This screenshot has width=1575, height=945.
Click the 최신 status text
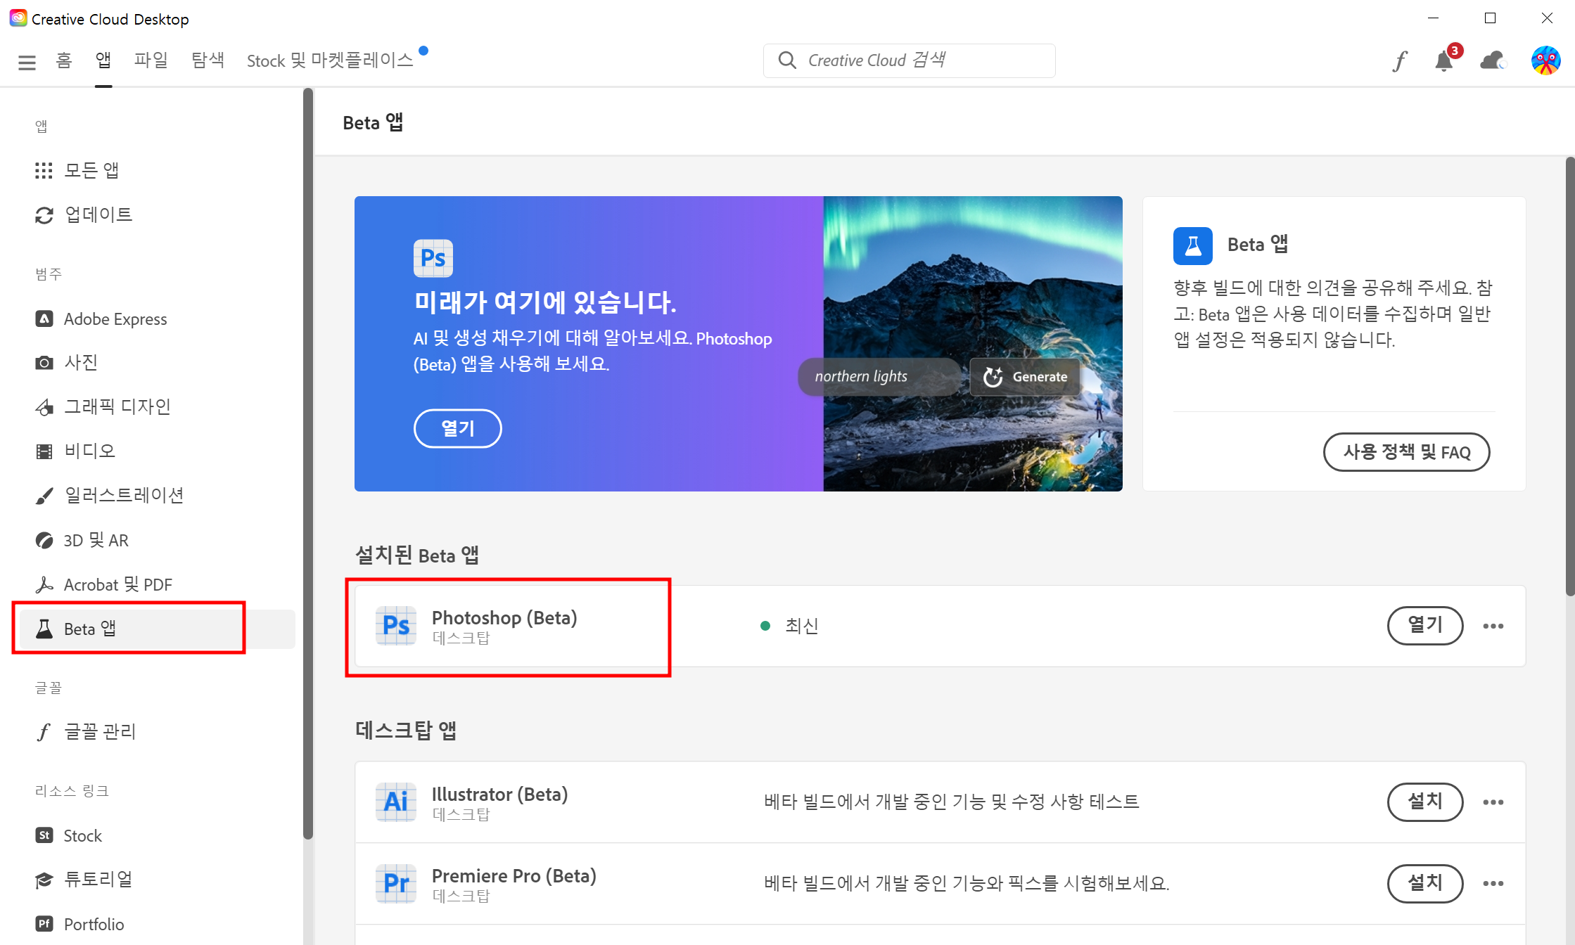pos(801,626)
